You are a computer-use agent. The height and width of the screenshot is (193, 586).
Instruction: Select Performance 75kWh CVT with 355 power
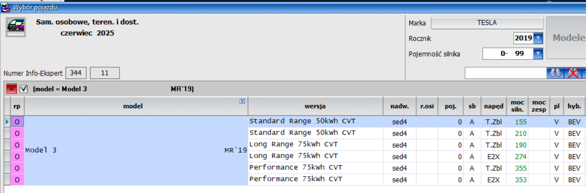[x=315, y=168]
